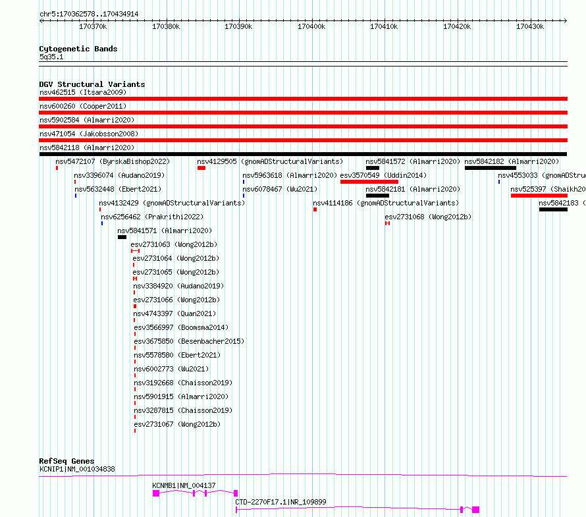Click the black bar under nsv5842118
The height and width of the screenshot is (517, 586).
click(303, 154)
